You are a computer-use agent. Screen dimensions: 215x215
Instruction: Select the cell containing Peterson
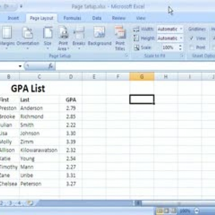[39, 184]
